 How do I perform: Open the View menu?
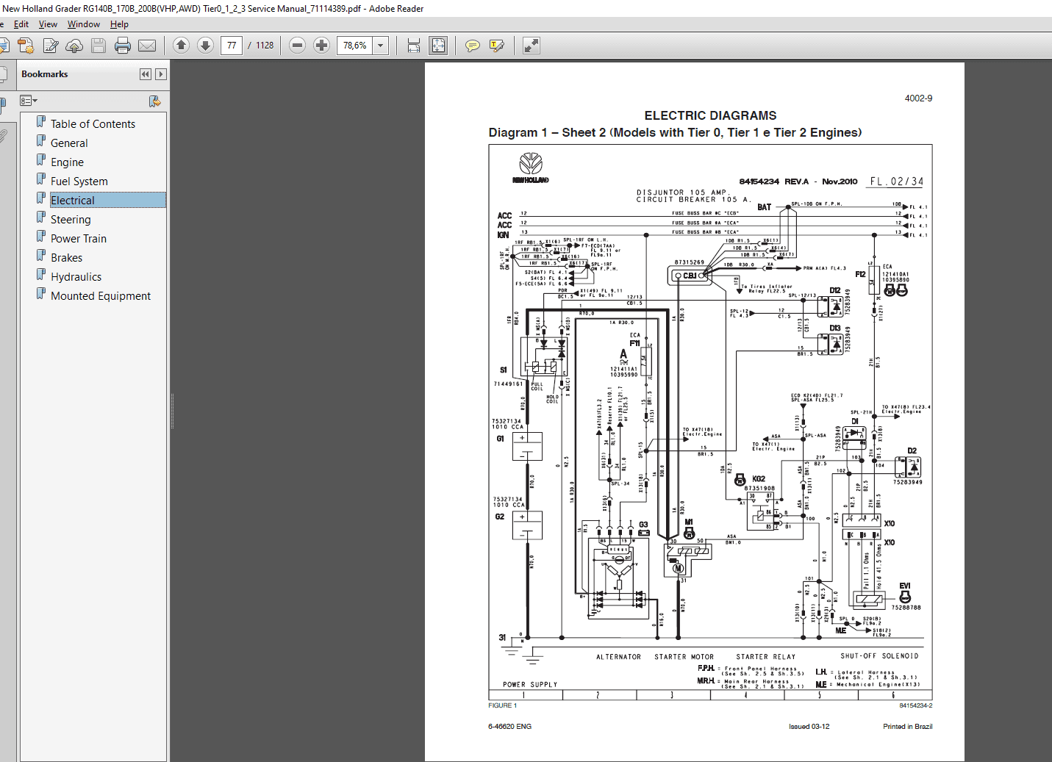click(48, 24)
